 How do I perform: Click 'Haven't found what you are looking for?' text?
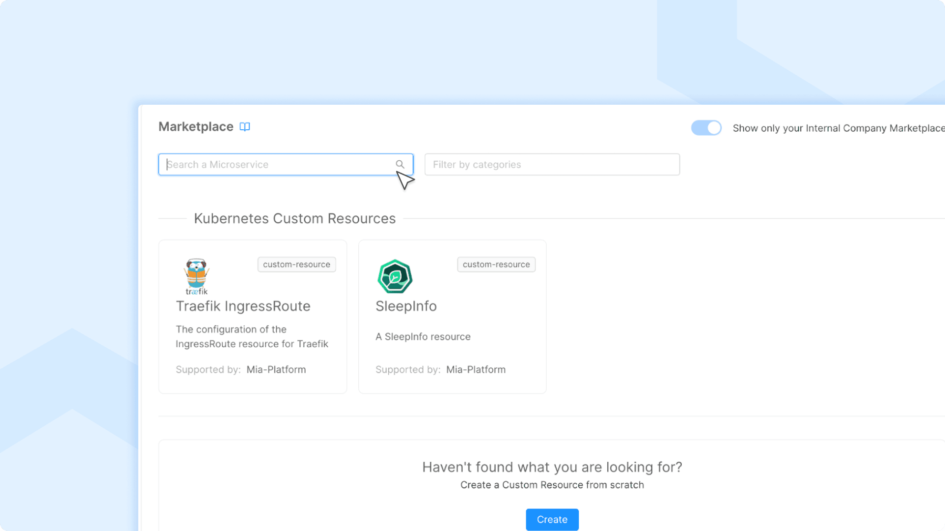[552, 467]
